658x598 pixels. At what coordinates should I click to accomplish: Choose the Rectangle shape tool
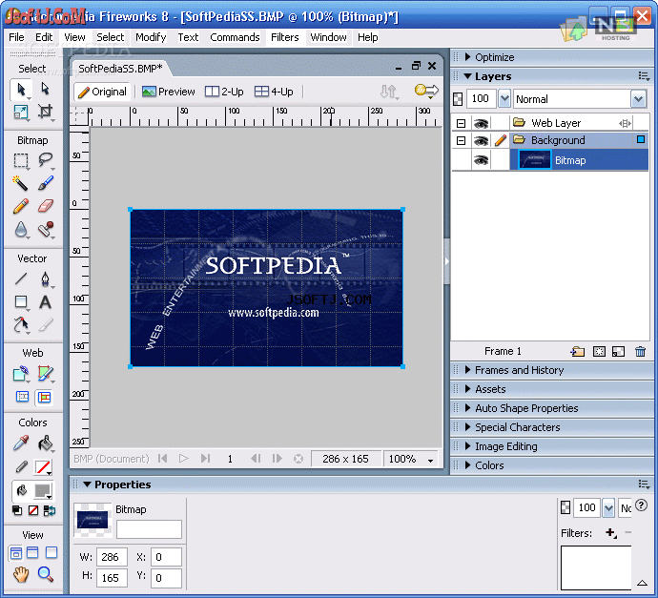click(x=21, y=301)
